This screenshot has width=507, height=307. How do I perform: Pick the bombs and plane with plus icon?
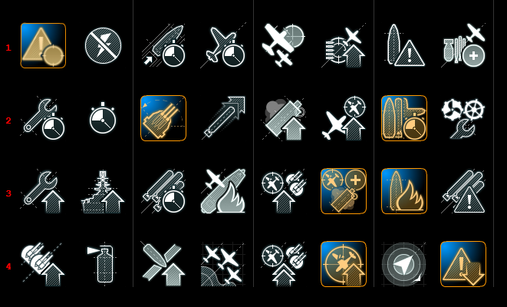point(464,45)
